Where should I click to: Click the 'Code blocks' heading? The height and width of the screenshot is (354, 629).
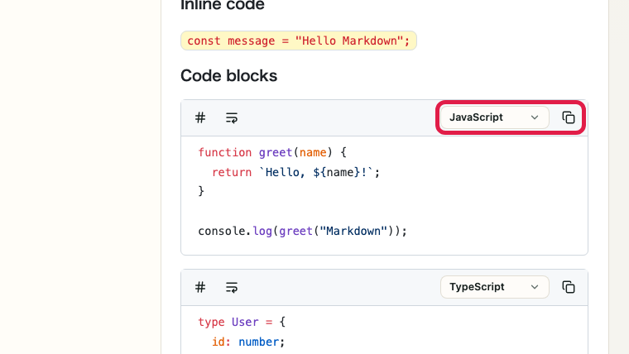[x=228, y=75]
